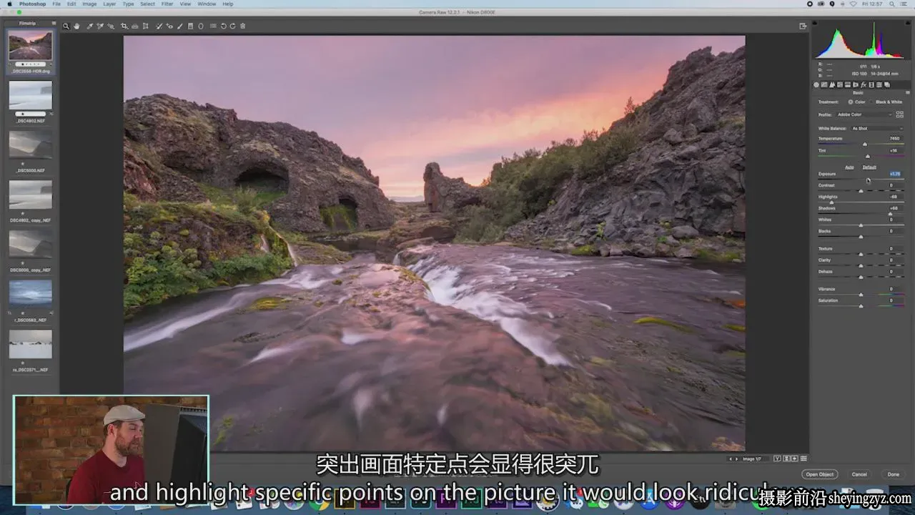Open the Window menu
The image size is (915, 515).
(207, 4)
